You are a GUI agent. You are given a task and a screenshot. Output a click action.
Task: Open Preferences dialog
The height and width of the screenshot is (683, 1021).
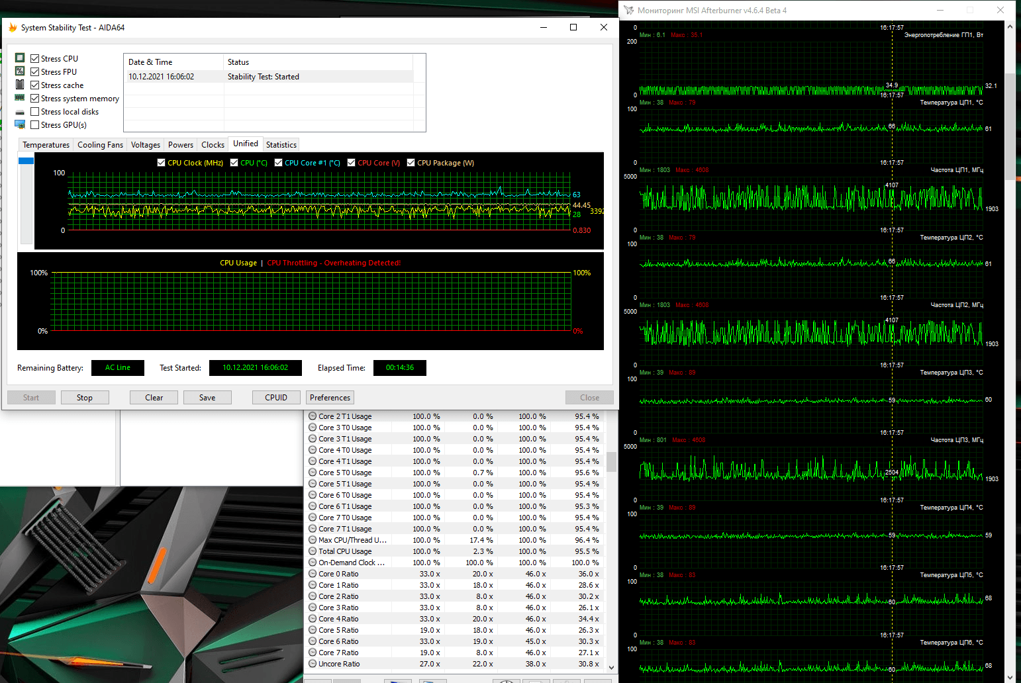click(330, 398)
